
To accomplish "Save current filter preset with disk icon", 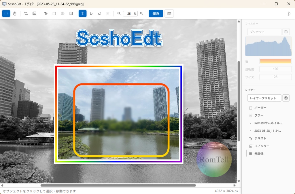I will [x=286, y=32].
